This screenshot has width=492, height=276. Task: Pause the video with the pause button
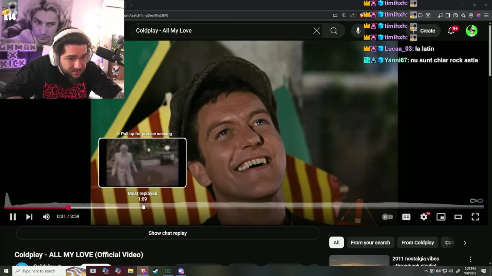(x=13, y=217)
